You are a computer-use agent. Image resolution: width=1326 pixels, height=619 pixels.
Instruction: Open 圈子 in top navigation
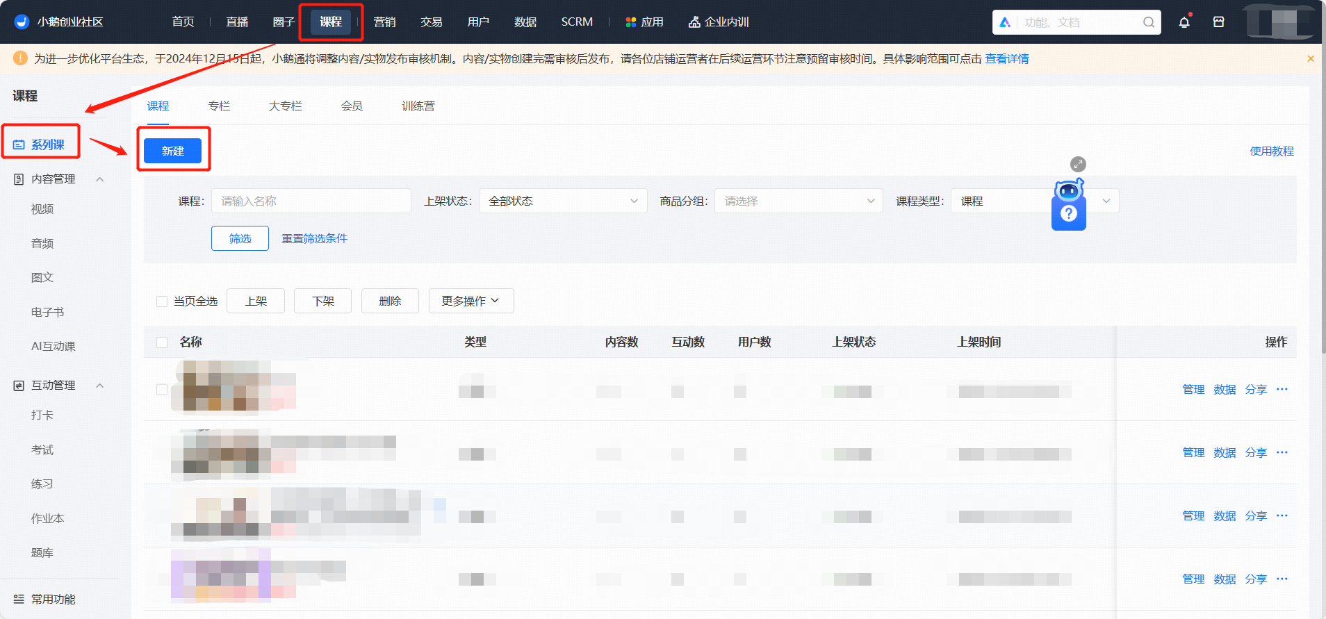284,22
